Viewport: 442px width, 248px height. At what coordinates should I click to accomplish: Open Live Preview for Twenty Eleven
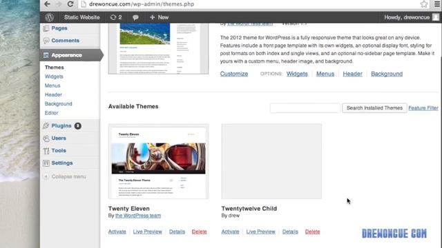pyautogui.click(x=147, y=231)
